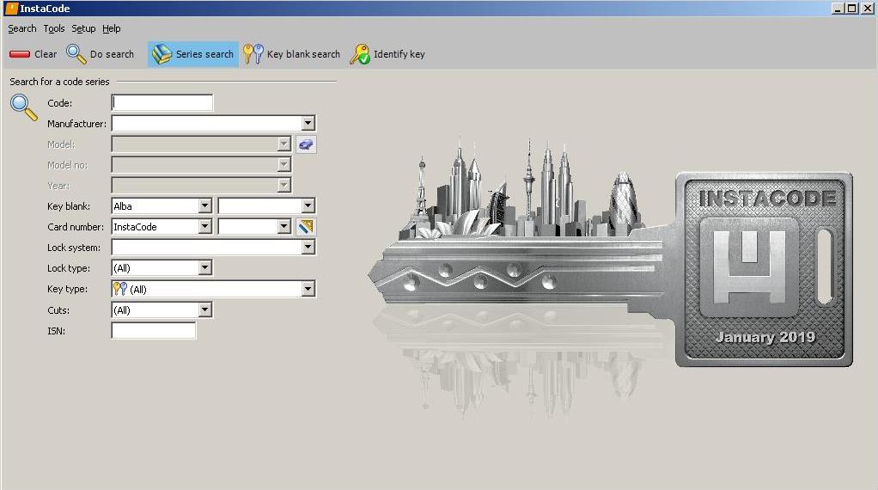The width and height of the screenshot is (878, 490).
Task: Open the Help menu
Action: coord(112,28)
